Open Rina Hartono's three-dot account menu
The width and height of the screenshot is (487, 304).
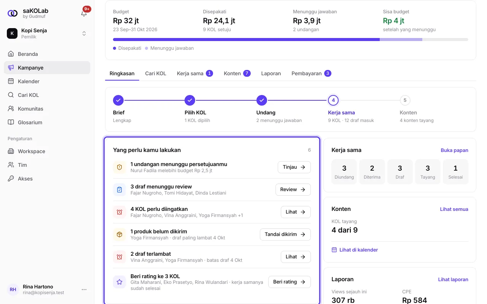pyautogui.click(x=84, y=290)
